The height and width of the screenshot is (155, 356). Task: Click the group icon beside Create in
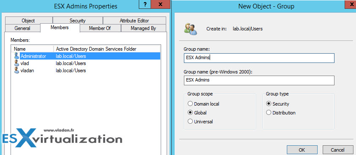(x=190, y=29)
